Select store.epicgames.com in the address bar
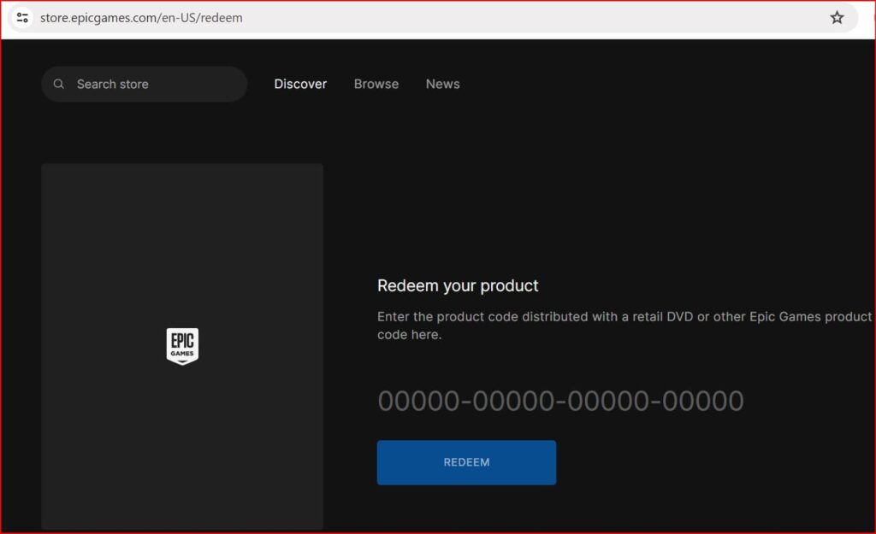Viewport: 876px width, 534px height. pyautogui.click(x=94, y=17)
